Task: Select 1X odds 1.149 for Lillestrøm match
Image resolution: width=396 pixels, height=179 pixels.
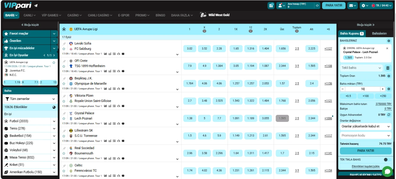Action: pyautogui.click(x=236, y=136)
